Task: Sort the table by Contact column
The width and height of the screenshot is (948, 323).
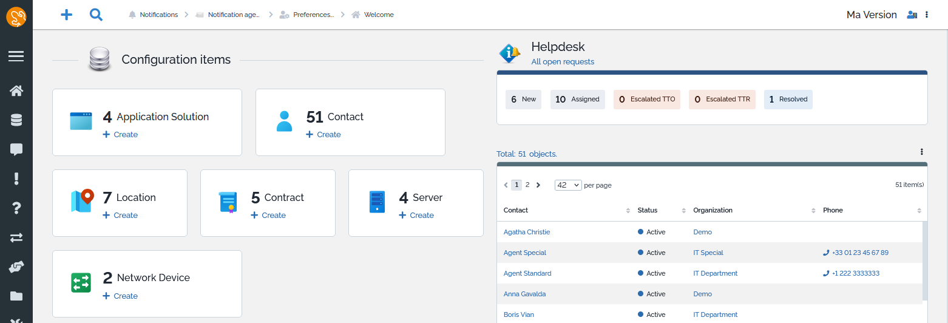Action: (516, 210)
